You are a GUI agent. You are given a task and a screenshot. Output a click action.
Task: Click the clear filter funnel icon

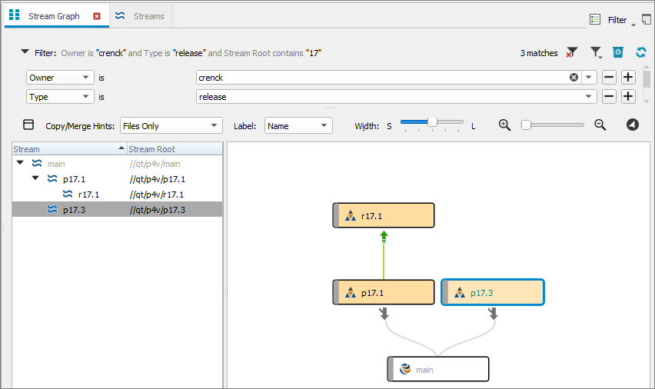(x=572, y=52)
